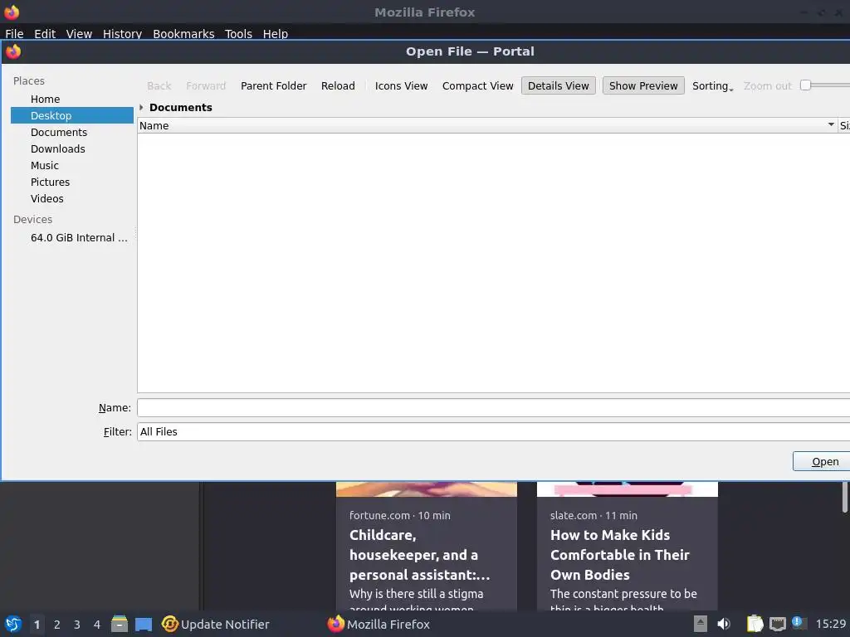Open the removable media tray icon
This screenshot has width=850, height=637.
tap(701, 624)
